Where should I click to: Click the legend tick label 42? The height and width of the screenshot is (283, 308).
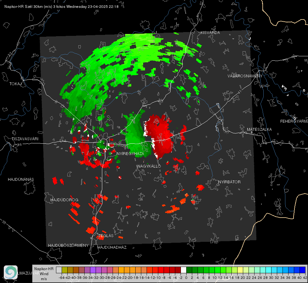point(305,278)
